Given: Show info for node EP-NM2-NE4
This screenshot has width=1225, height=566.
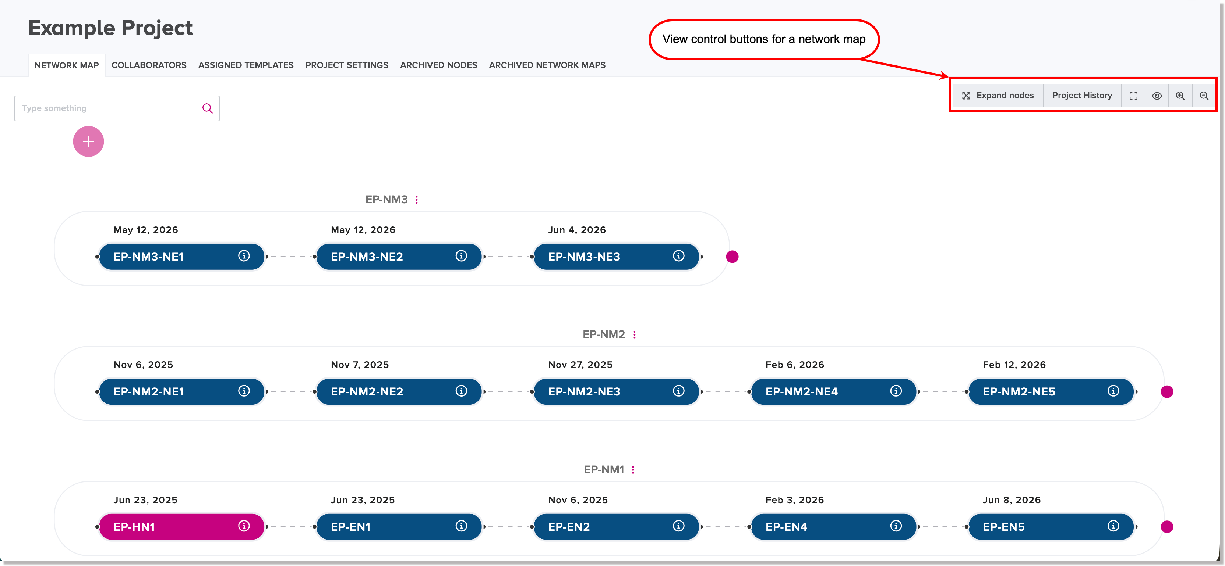Looking at the screenshot, I should 896,391.
